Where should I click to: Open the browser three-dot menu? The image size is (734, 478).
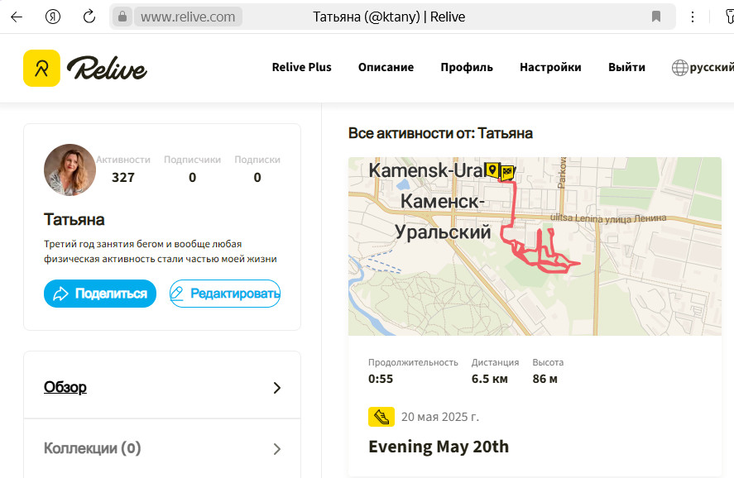point(693,17)
